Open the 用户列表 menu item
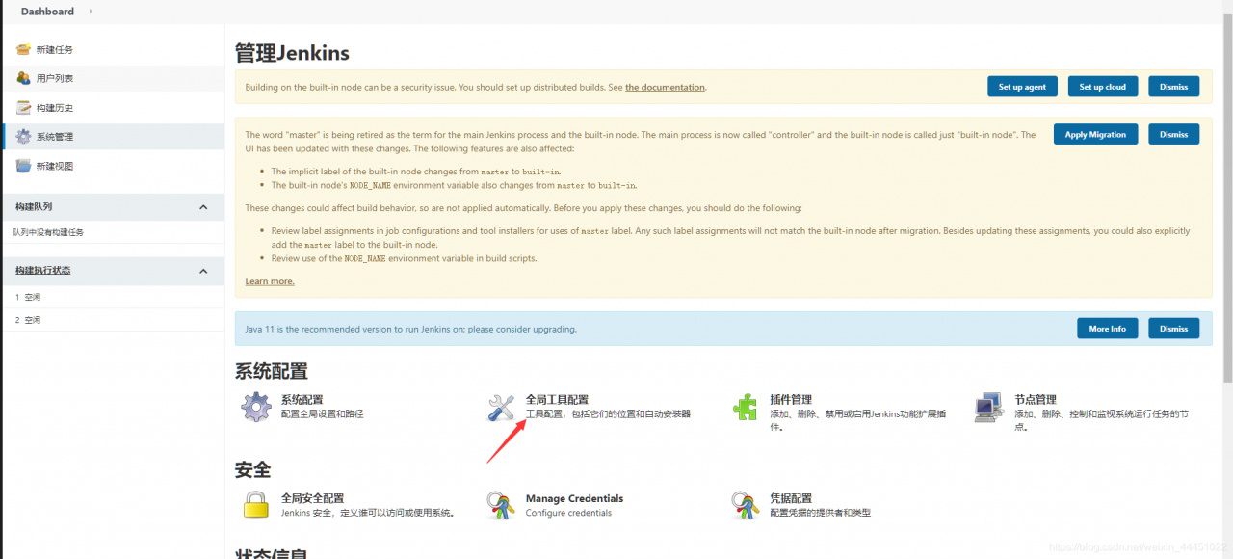This screenshot has width=1233, height=559. click(x=55, y=78)
